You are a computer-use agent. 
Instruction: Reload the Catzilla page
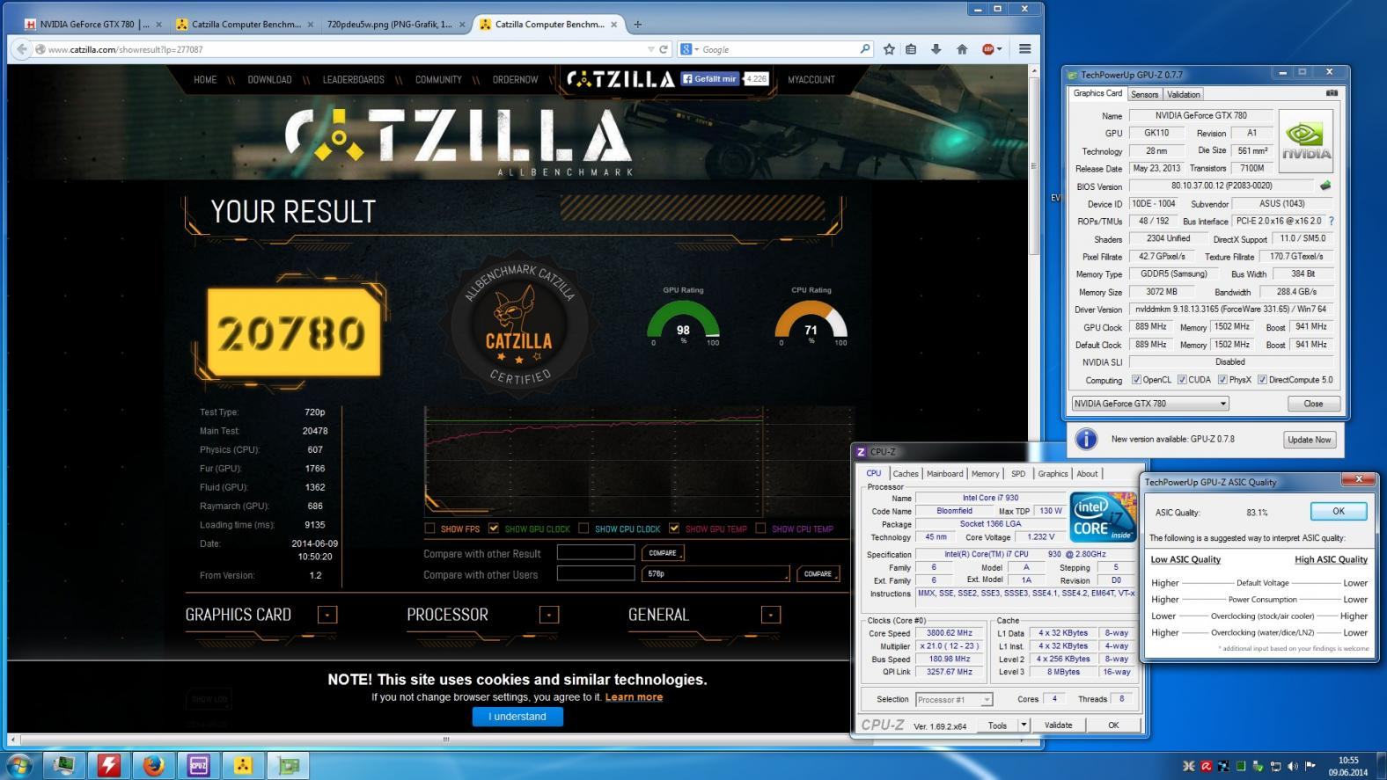(x=664, y=49)
